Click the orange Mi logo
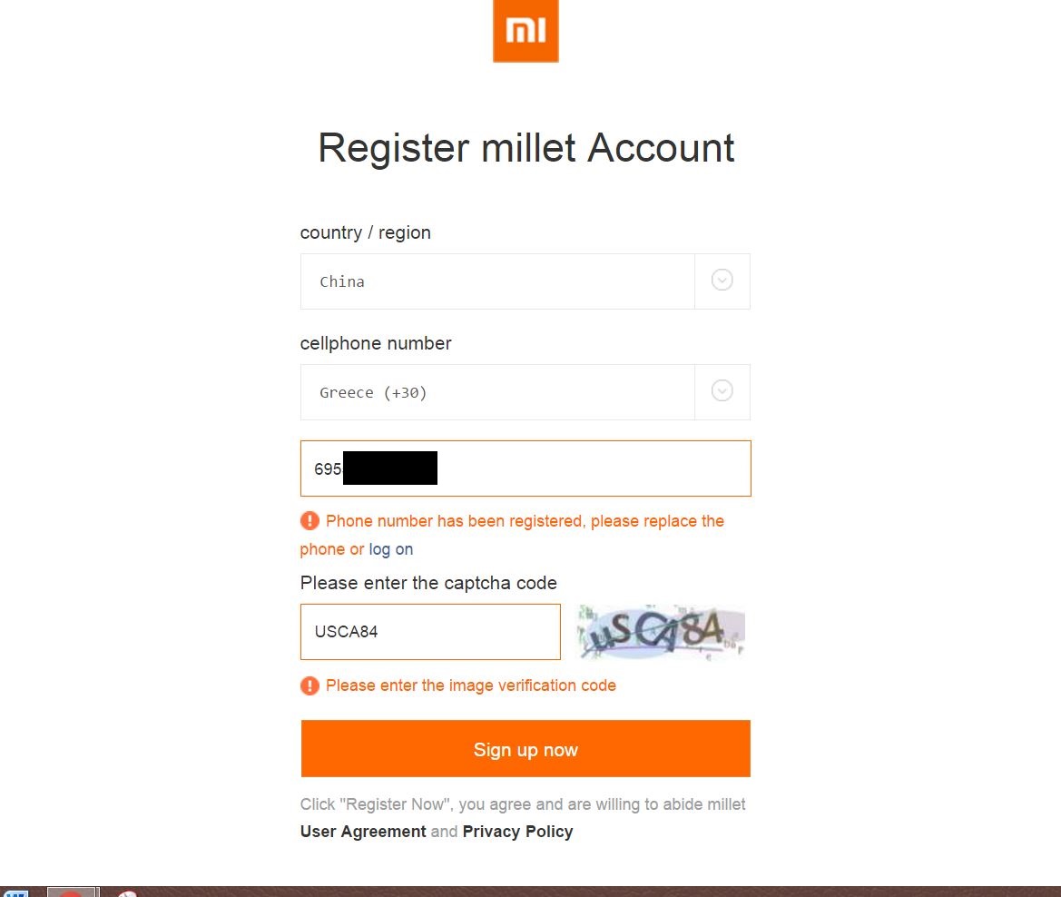Screen dimensions: 1061x897 pos(526,31)
